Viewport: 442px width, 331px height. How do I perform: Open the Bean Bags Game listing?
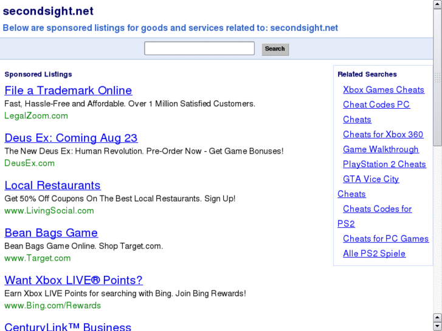[x=51, y=233]
